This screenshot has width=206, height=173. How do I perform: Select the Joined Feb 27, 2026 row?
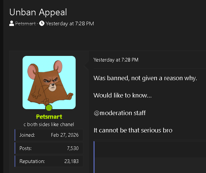(x=49, y=135)
